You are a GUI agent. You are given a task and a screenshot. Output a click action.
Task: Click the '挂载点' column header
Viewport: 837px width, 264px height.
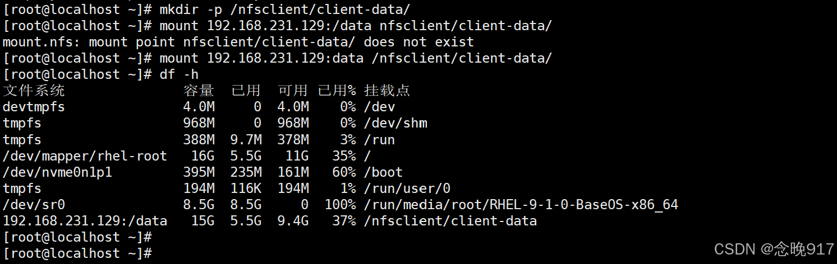(x=387, y=91)
